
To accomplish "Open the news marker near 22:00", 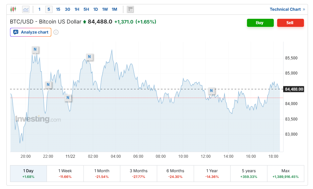I will pos(48,85).
